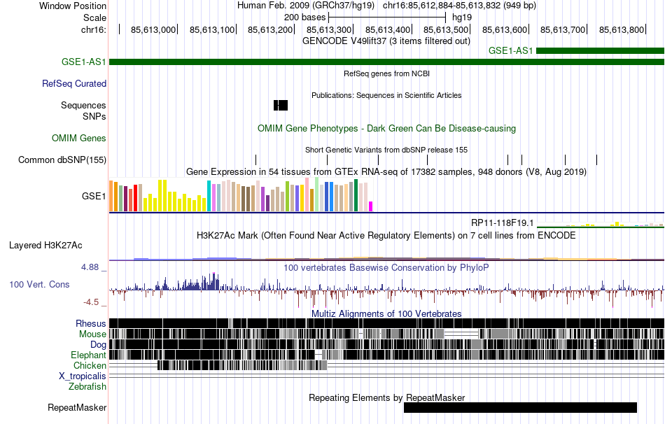Click the first orange bar in GSE1 chart

[x=111, y=196]
